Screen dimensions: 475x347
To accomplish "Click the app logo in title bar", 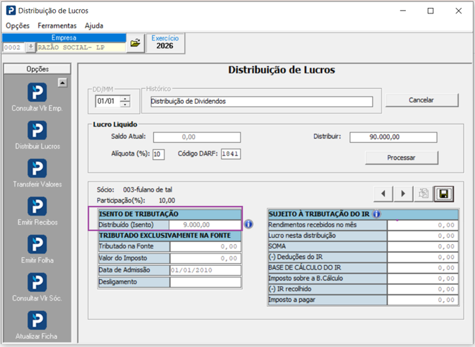I will 11,11.
